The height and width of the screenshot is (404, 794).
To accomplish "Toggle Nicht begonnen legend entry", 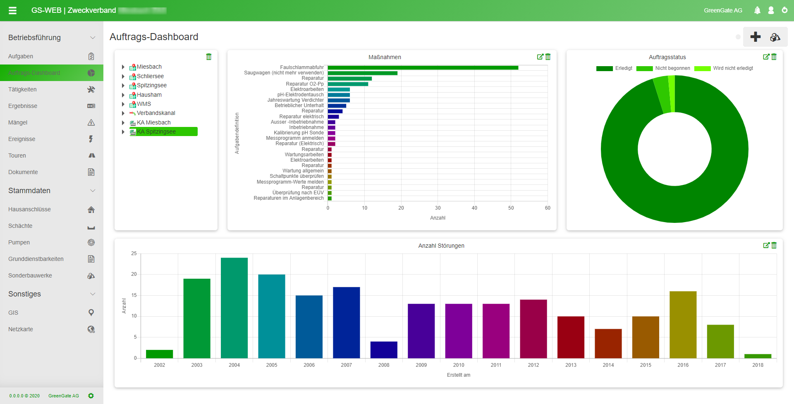I will [x=663, y=68].
